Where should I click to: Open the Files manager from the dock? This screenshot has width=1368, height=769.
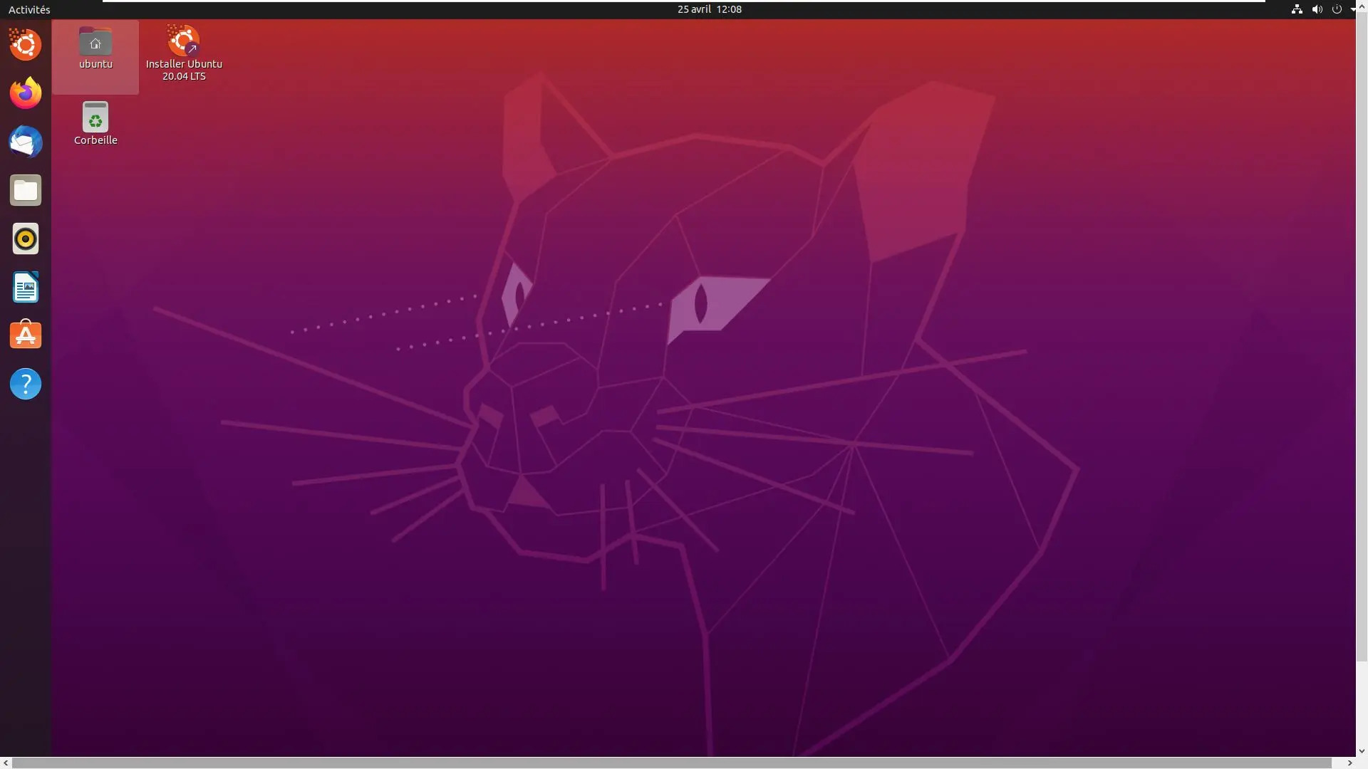26,190
